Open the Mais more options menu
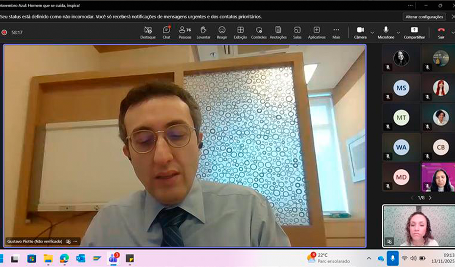Screen dimensions: 455x267 [336, 32]
